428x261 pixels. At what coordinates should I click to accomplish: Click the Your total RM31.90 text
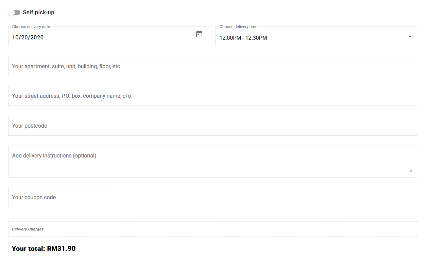(x=44, y=249)
